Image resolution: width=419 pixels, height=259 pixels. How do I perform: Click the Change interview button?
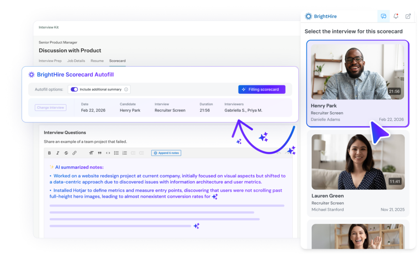(50, 108)
